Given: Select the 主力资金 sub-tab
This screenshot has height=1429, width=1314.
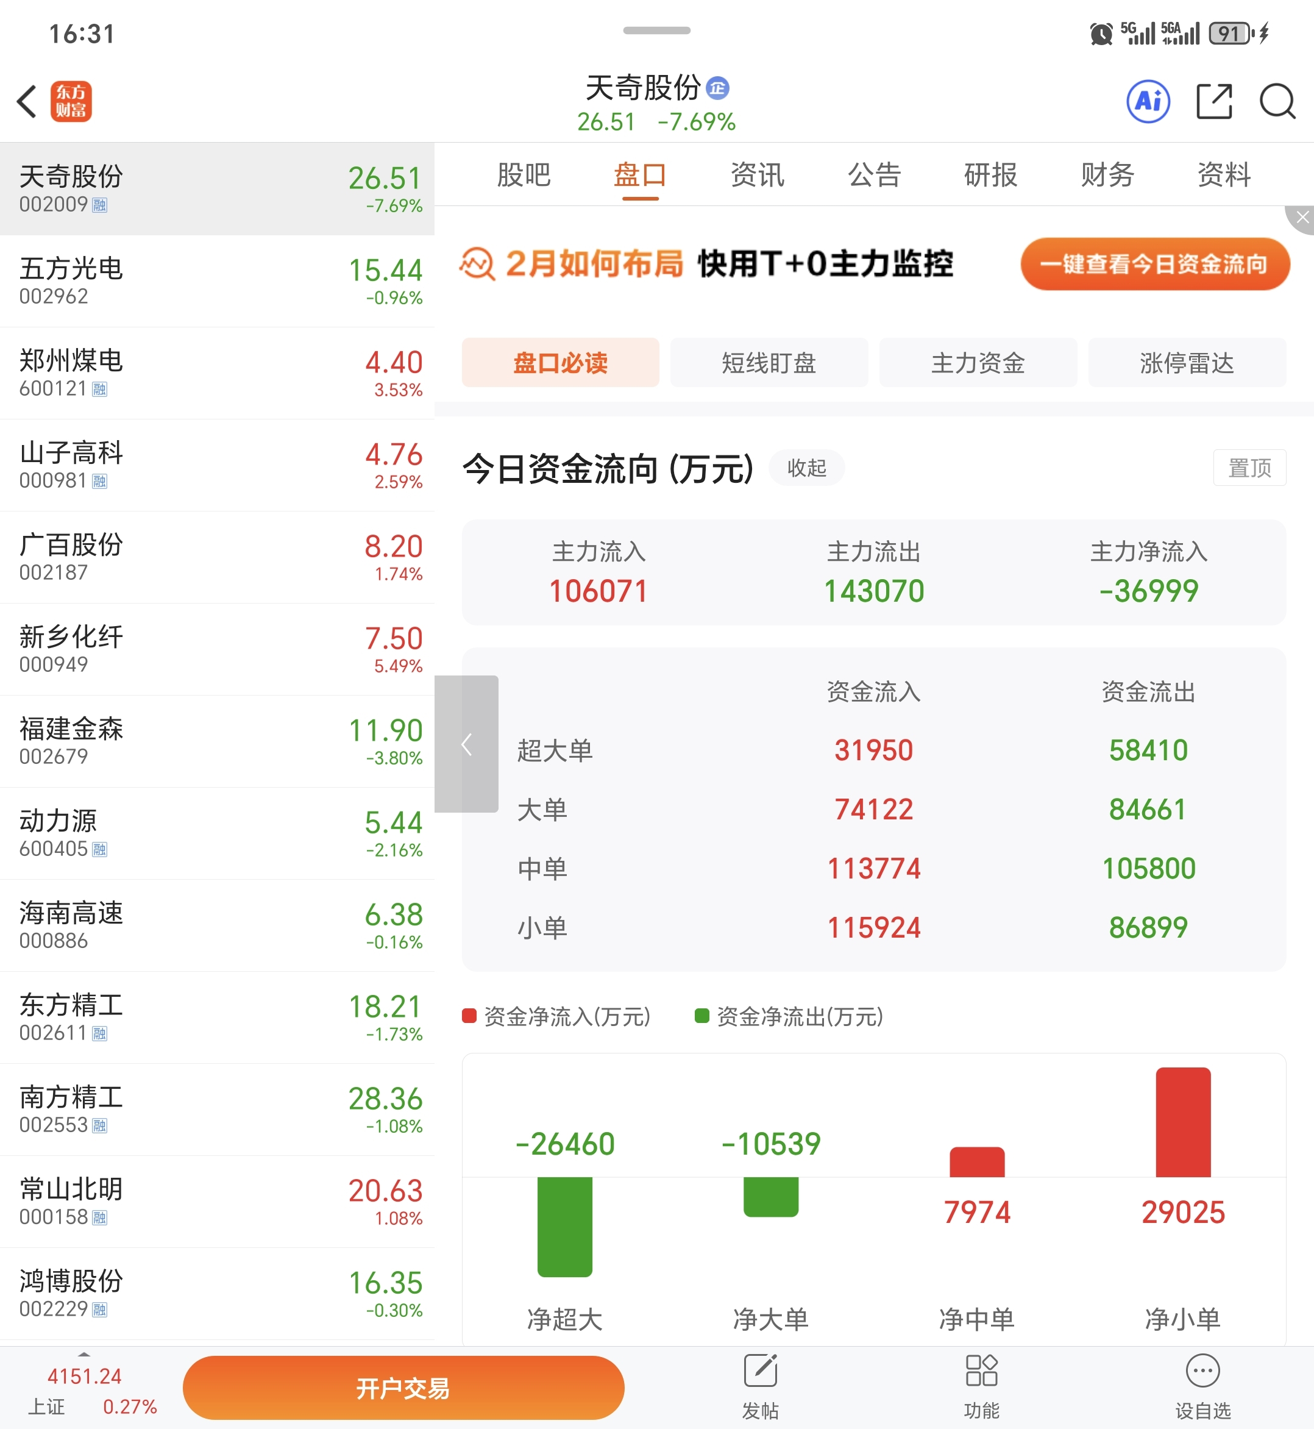Looking at the screenshot, I should [x=978, y=363].
